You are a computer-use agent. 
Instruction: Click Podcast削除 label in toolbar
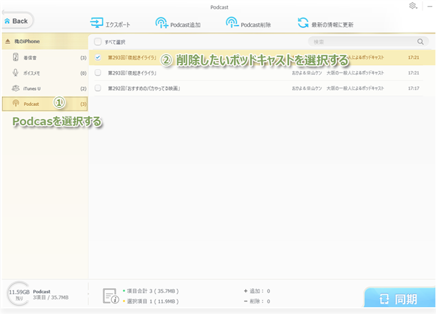pyautogui.click(x=256, y=25)
